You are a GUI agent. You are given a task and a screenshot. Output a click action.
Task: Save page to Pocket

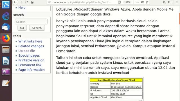(142, 2)
